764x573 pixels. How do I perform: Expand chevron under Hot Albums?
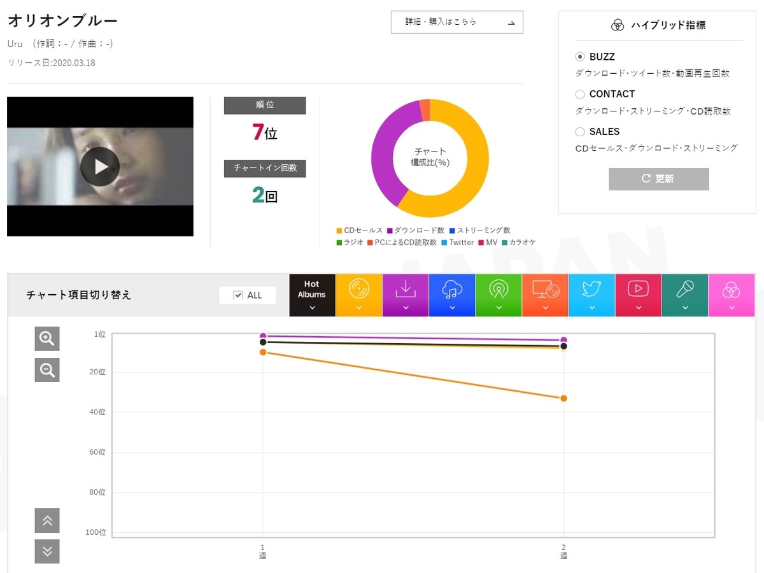[312, 308]
